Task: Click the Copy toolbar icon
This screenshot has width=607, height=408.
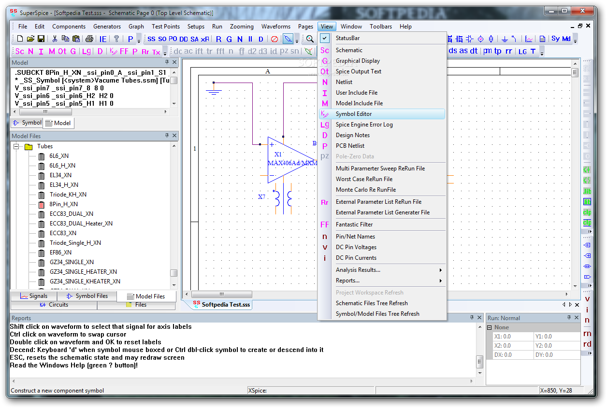Action: [65, 39]
